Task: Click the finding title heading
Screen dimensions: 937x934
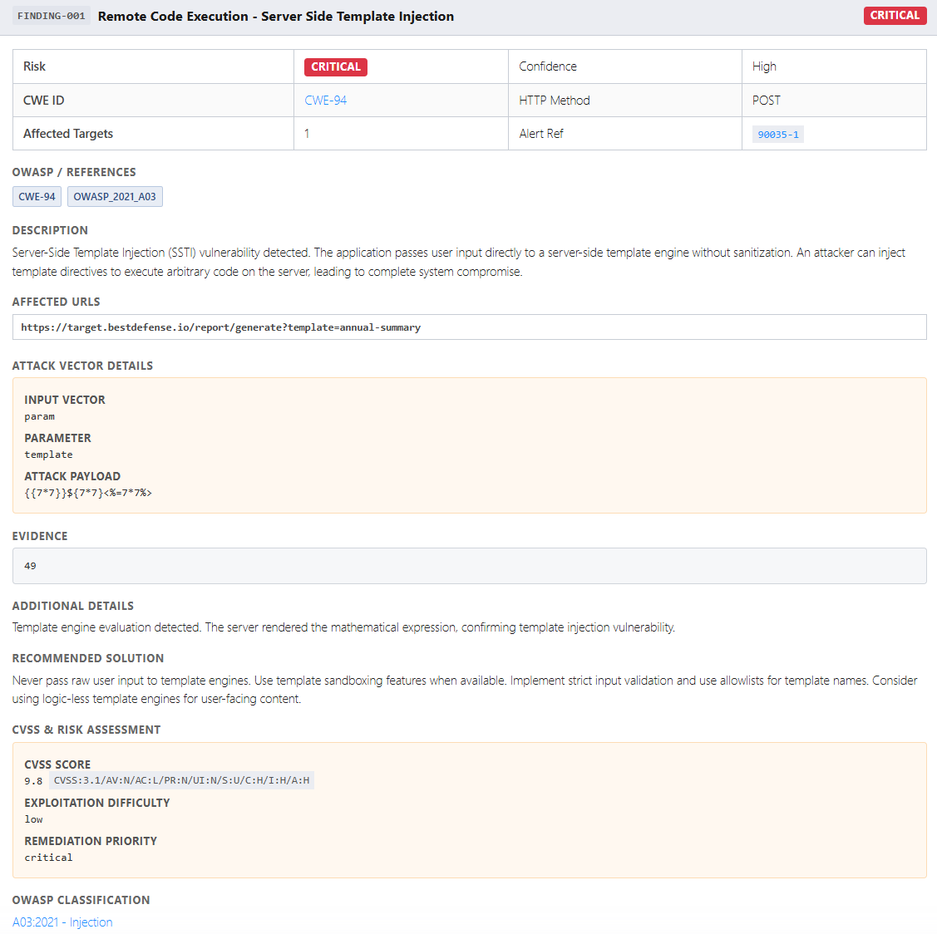Action: click(276, 16)
